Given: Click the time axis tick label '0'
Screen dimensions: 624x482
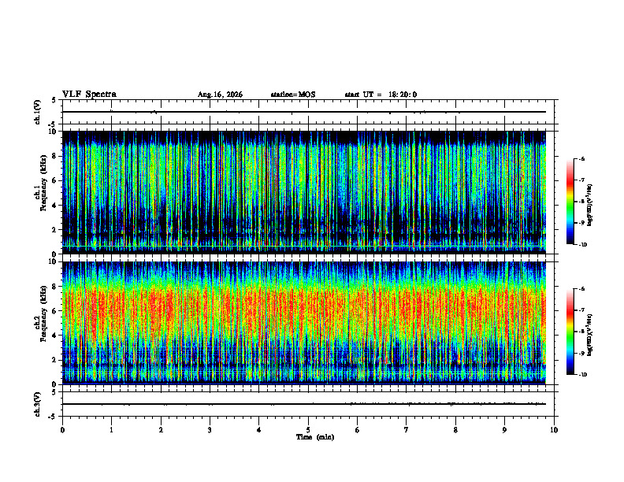Looking at the screenshot, I should point(62,430).
